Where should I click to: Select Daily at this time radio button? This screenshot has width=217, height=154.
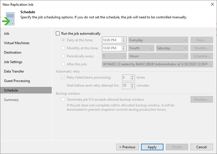(x=63, y=40)
